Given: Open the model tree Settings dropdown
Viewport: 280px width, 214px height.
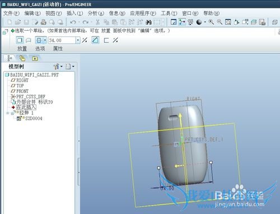Looking at the screenshot, I should [70, 66].
